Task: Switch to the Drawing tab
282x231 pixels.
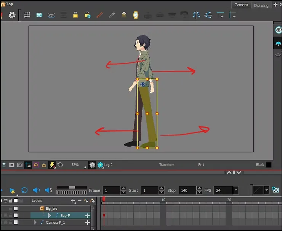Action: (x=261, y=5)
